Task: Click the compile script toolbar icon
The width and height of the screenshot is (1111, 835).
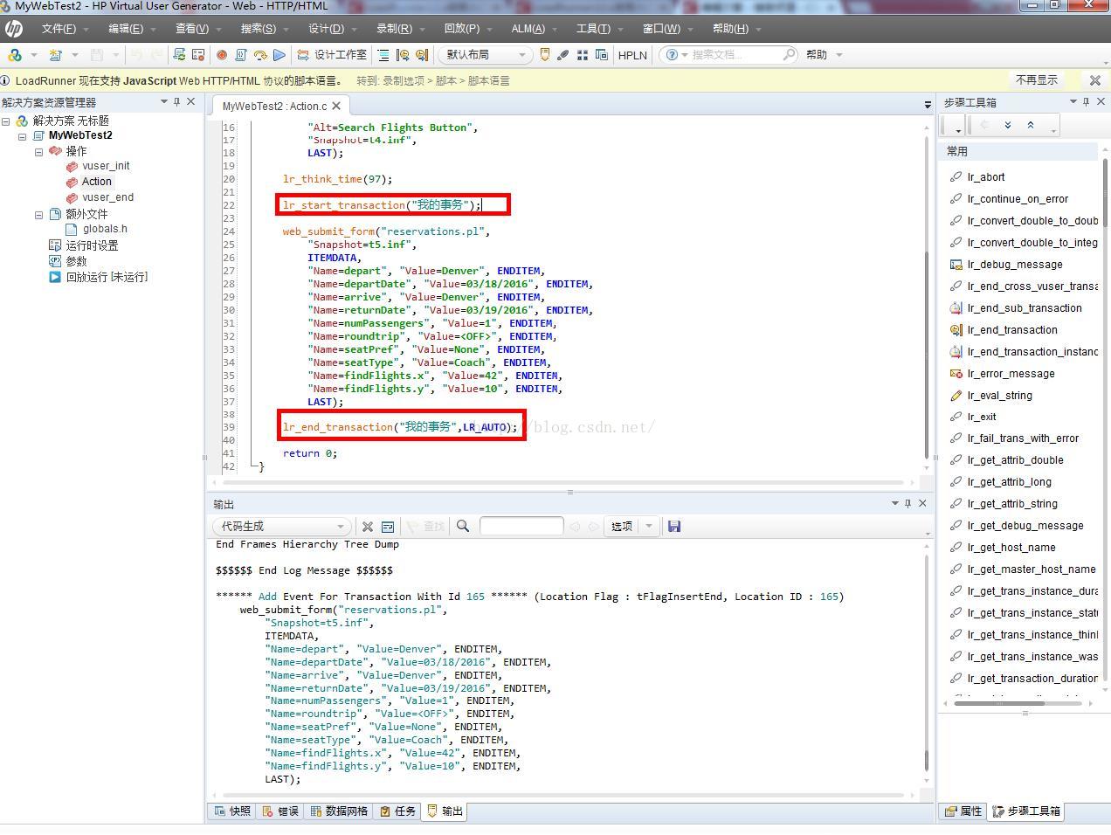Action: click(241, 54)
